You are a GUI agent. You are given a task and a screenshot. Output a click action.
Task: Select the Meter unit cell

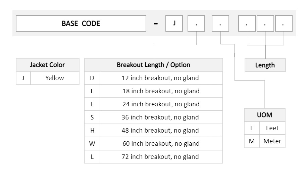(x=272, y=141)
